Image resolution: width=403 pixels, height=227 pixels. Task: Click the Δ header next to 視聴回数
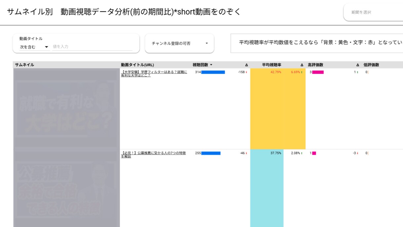[246, 65]
